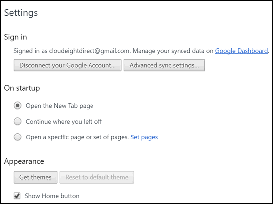This screenshot has width=273, height=204.
Task: Open Advanced sync settings
Action: [x=165, y=65]
